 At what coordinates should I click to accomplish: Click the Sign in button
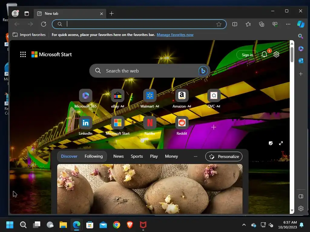(247, 55)
